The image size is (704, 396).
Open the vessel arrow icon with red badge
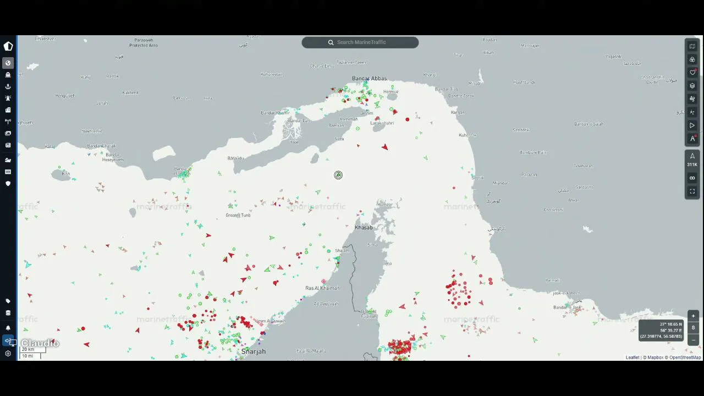[x=692, y=139]
